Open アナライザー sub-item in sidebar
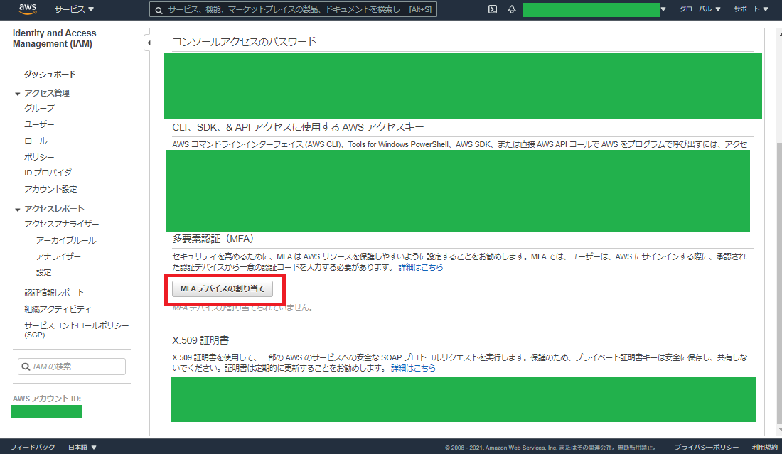This screenshot has height=454, width=782. (x=58, y=256)
